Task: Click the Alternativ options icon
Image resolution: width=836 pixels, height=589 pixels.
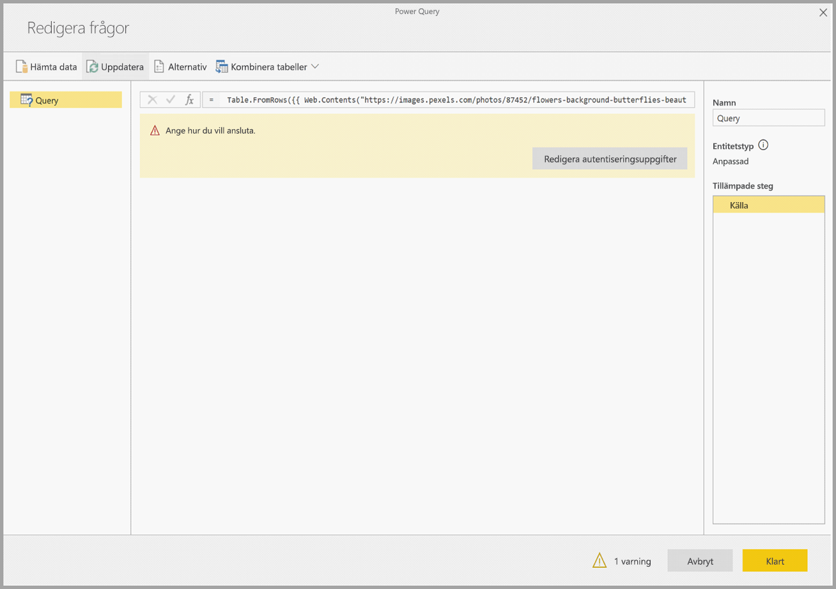Action: tap(159, 67)
